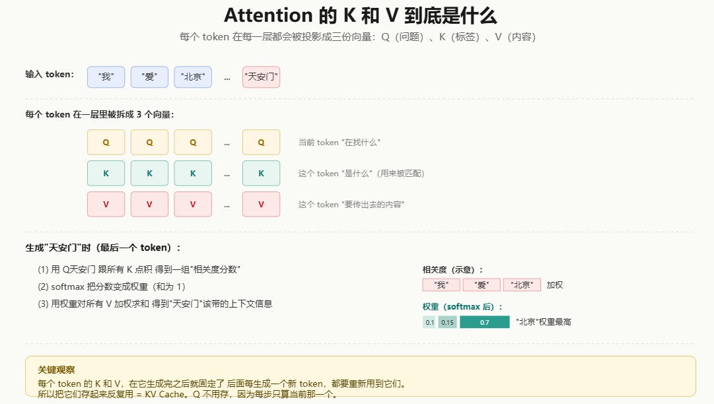The image size is (714, 404).
Task: Click the ellipsis in the input token row
Action: [x=227, y=78]
